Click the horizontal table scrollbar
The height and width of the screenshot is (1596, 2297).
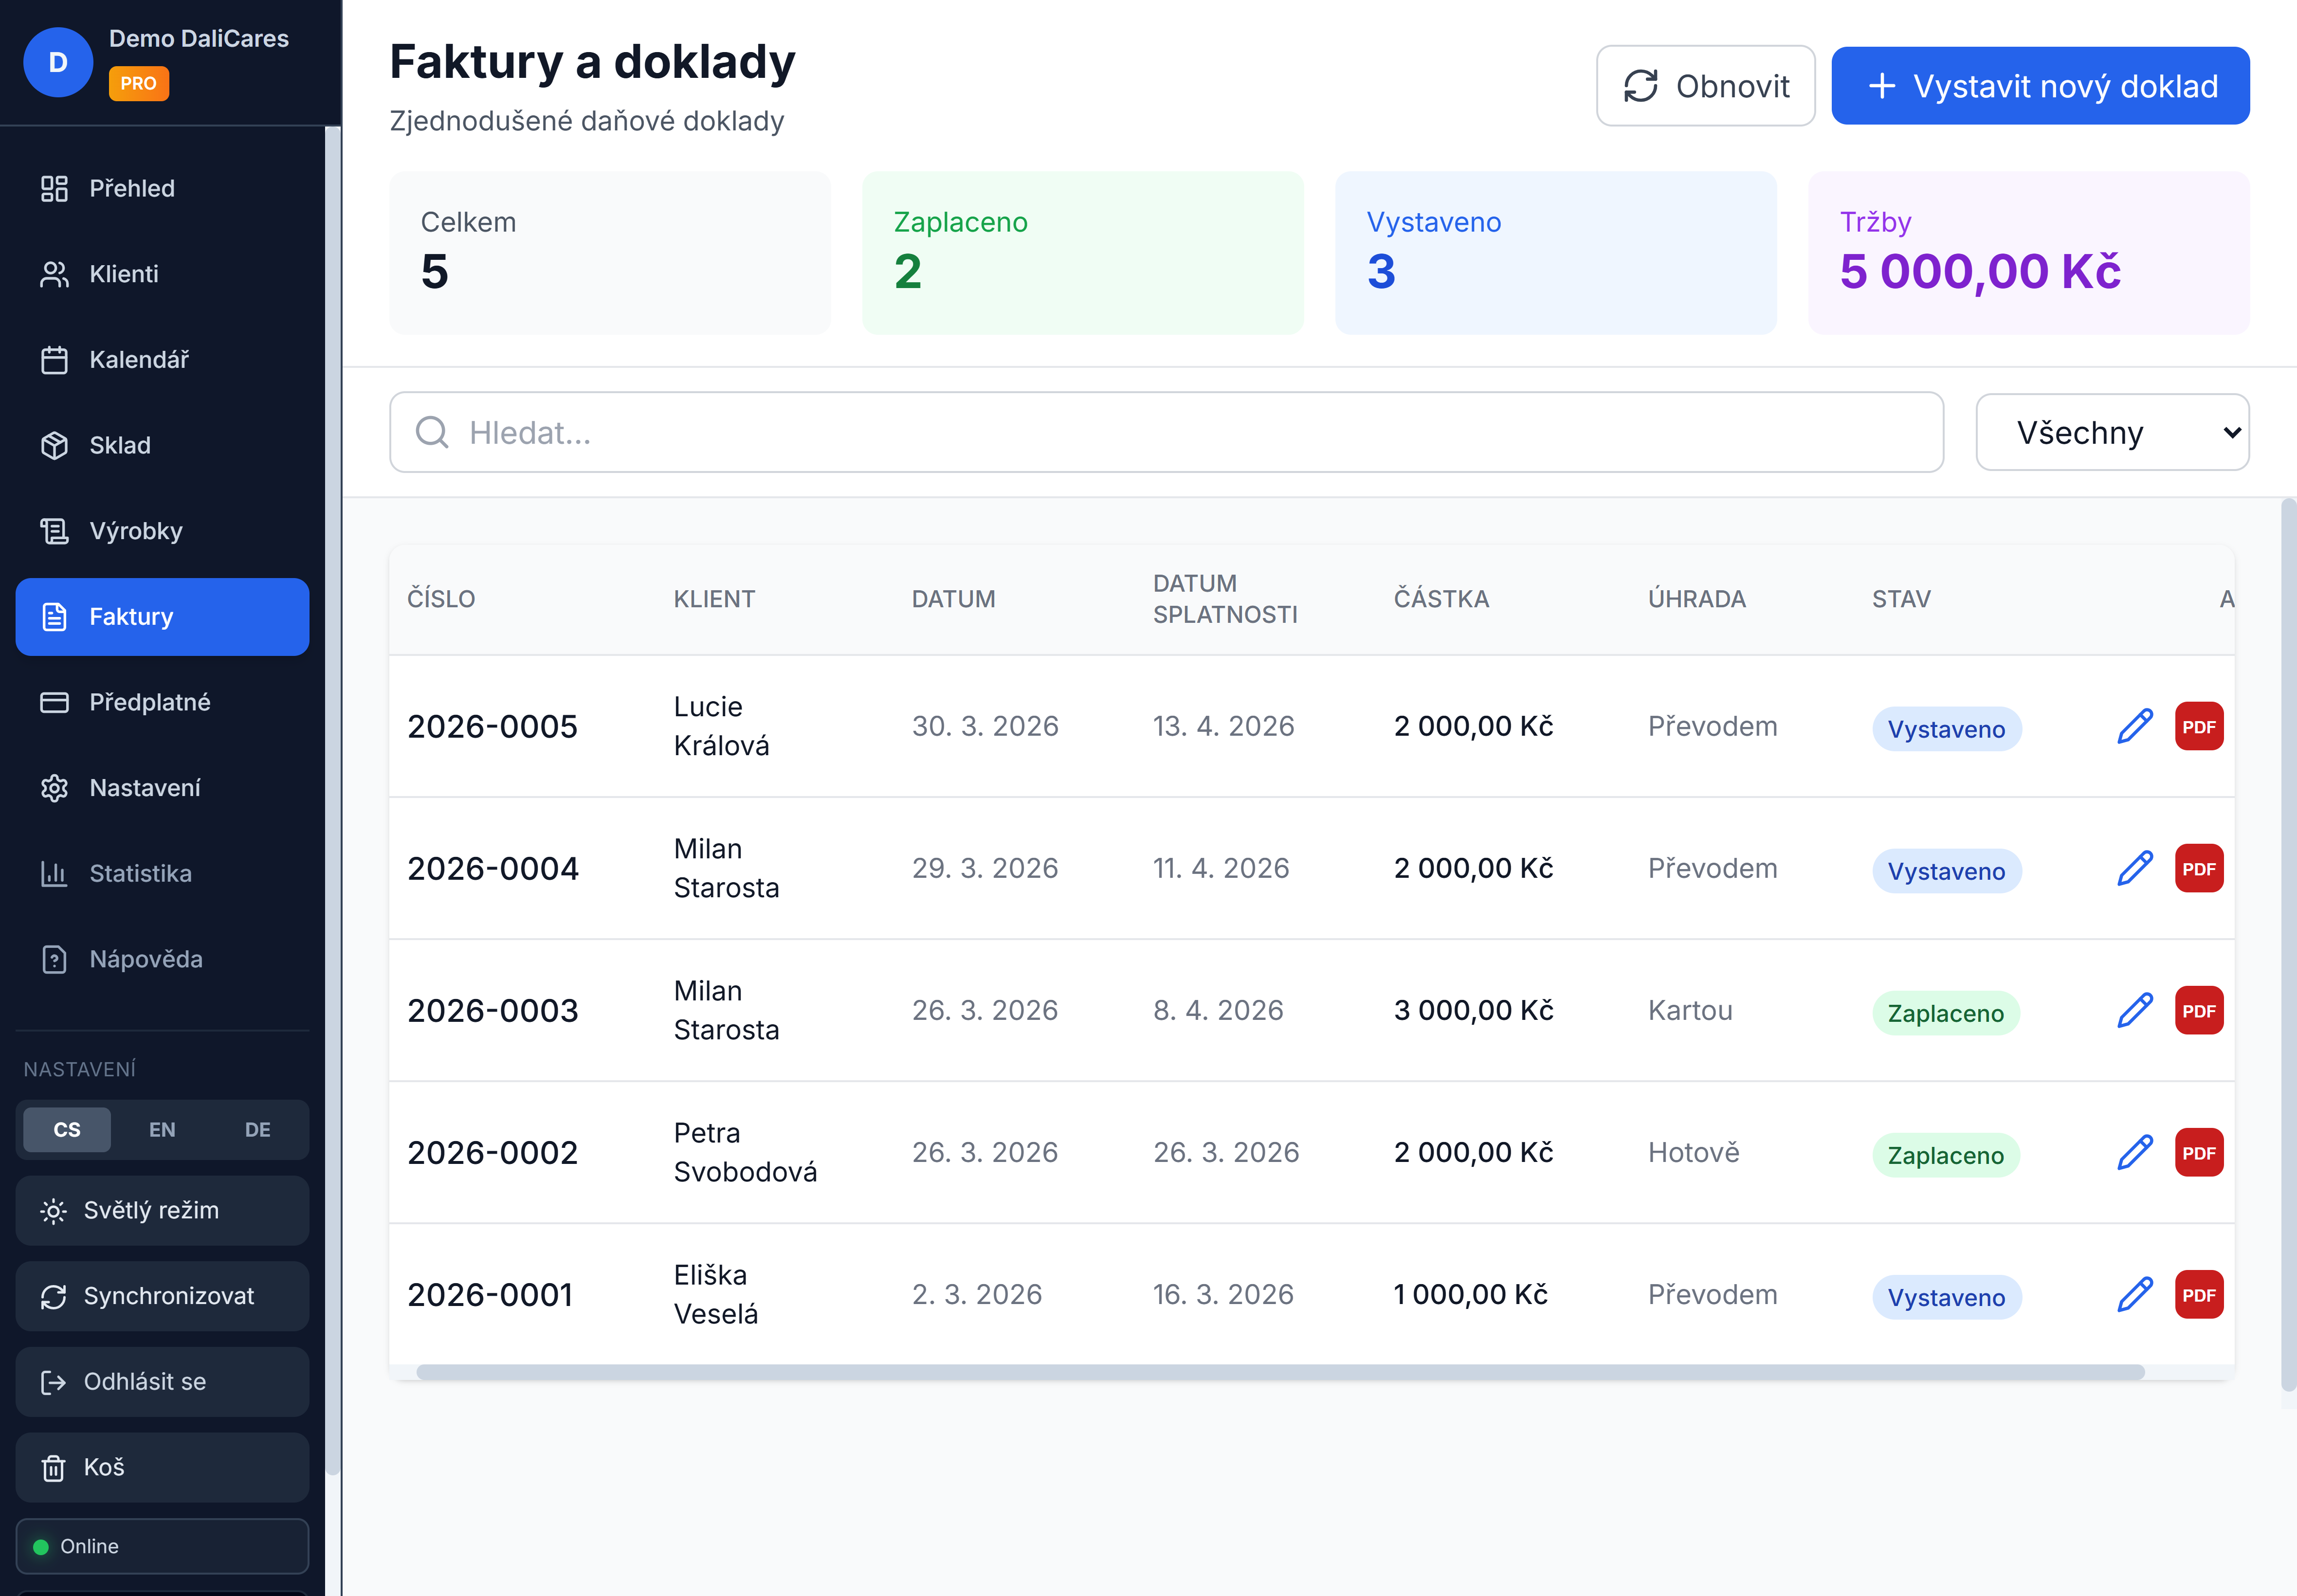[1280, 1372]
